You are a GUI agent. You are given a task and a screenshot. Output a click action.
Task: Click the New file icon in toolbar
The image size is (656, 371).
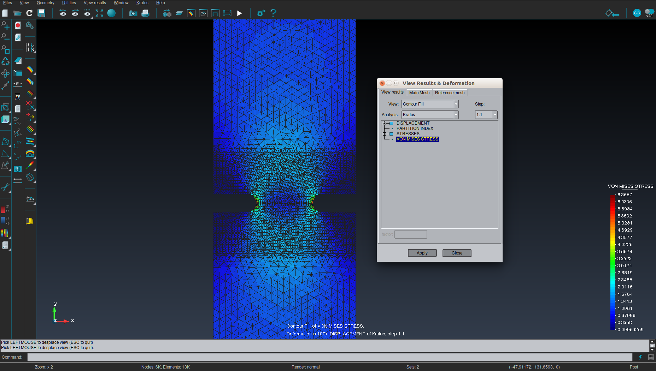click(5, 13)
